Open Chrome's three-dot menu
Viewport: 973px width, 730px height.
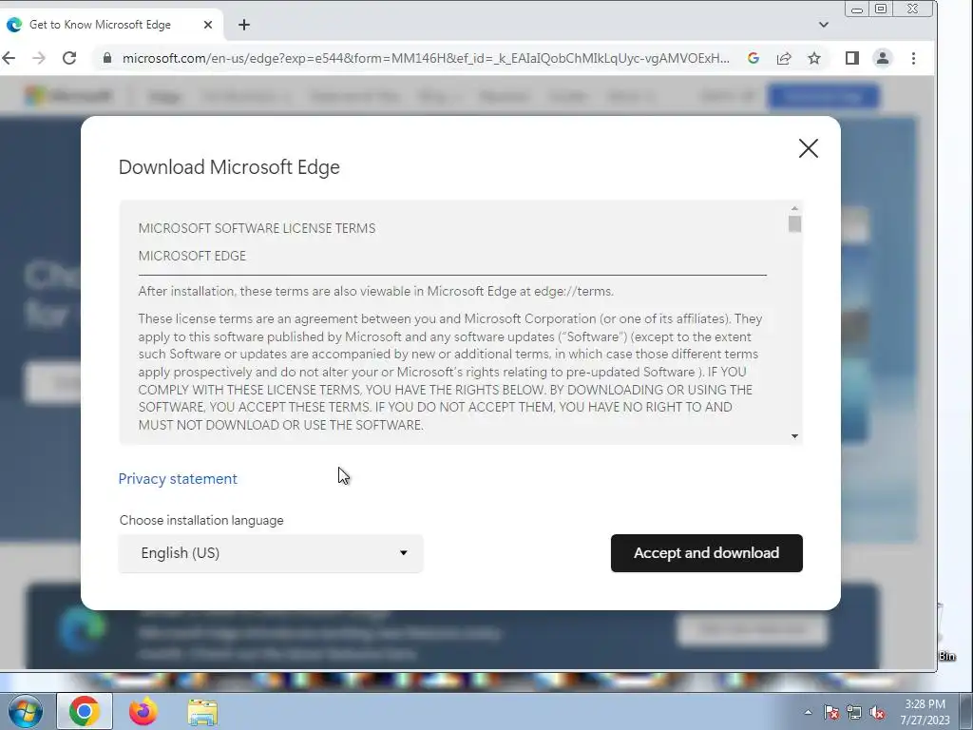(913, 58)
